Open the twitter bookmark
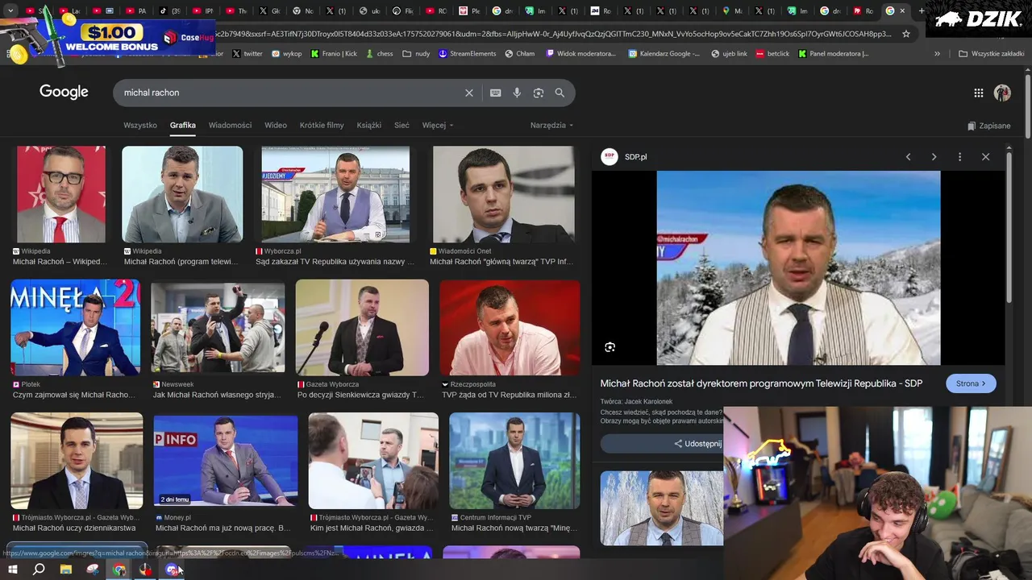This screenshot has width=1032, height=580. [x=248, y=54]
